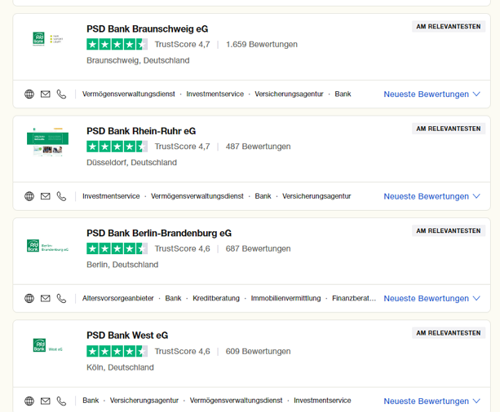Screen dimensions: 500x412
Task: Click truncated 'Finanzberat...' category tag
Action: [354, 298]
